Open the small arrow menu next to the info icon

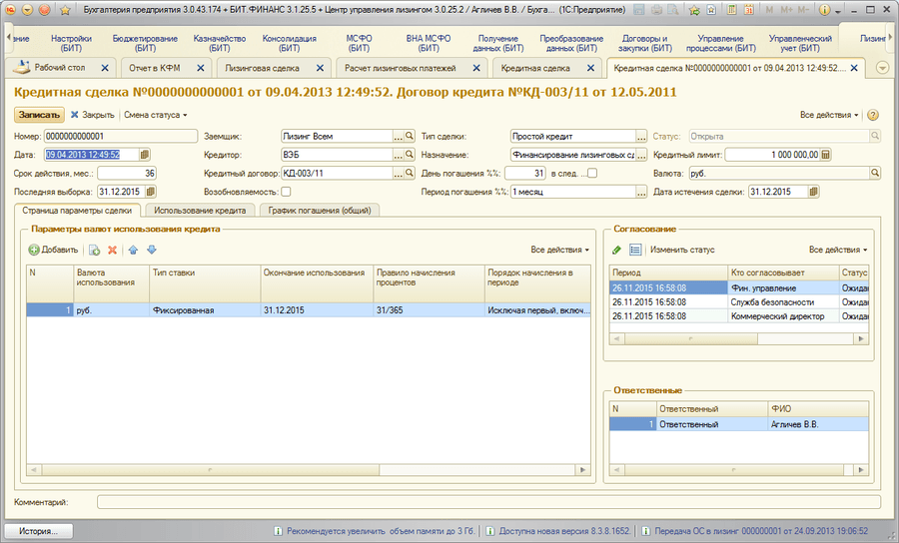838,11
